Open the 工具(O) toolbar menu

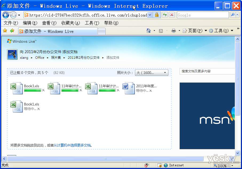pos(221,31)
